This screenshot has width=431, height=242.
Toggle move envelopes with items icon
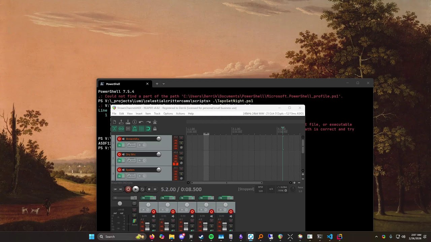point(134,129)
